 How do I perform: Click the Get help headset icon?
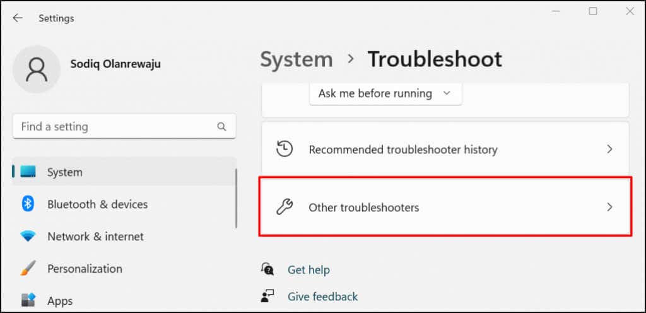point(267,269)
